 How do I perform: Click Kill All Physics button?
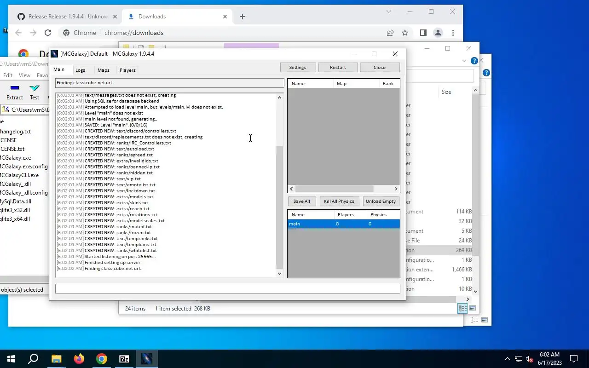339,201
